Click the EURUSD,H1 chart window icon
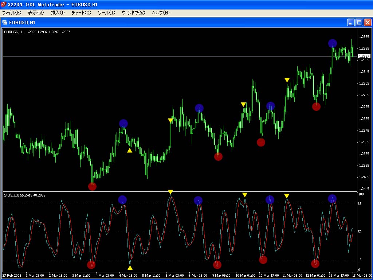The height and width of the screenshot is (280, 373). 5,23
